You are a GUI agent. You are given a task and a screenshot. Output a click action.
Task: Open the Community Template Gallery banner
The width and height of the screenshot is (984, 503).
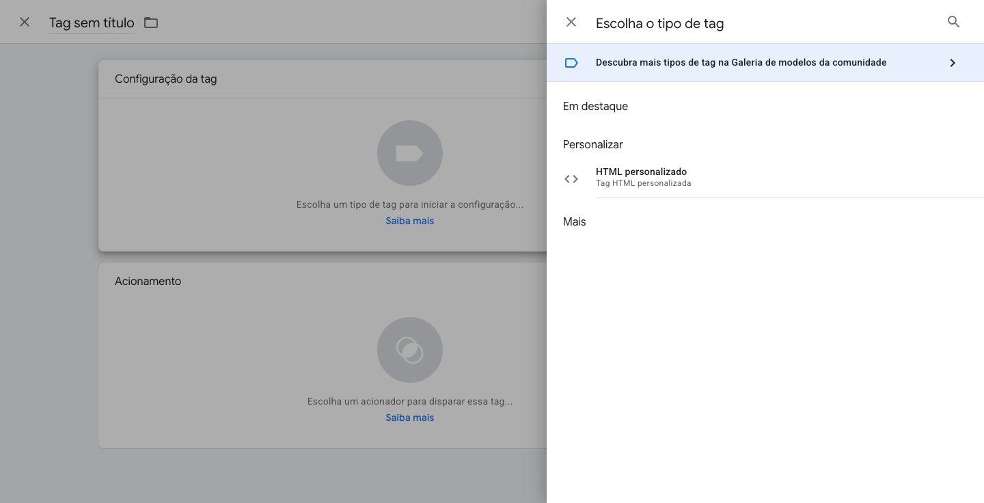pyautogui.click(x=765, y=63)
